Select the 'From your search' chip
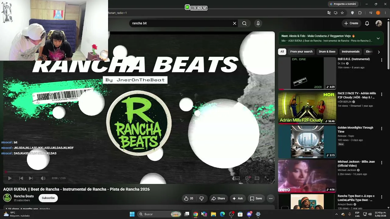The image size is (390, 219). (301, 52)
